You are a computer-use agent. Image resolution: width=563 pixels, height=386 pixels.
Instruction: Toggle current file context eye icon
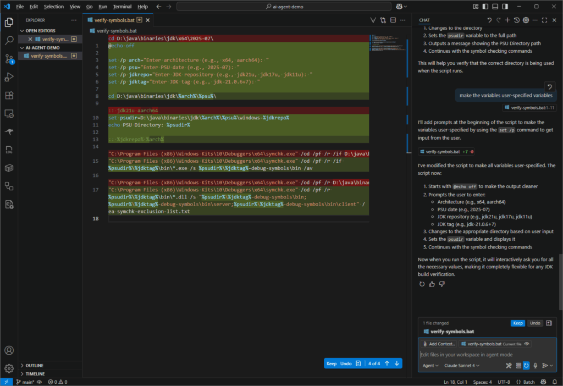point(527,344)
